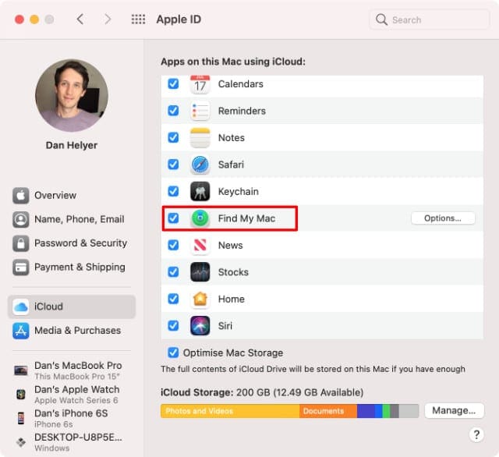
Task: Click the Home app icon
Action: [200, 299]
